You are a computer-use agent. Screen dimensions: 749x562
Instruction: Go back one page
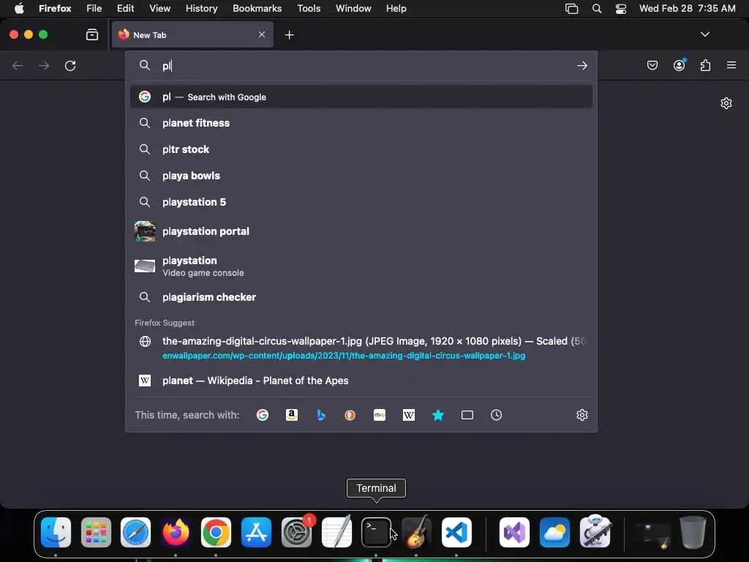click(18, 65)
